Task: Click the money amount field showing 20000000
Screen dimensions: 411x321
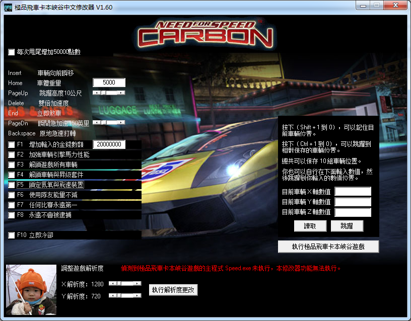Action: pos(109,144)
